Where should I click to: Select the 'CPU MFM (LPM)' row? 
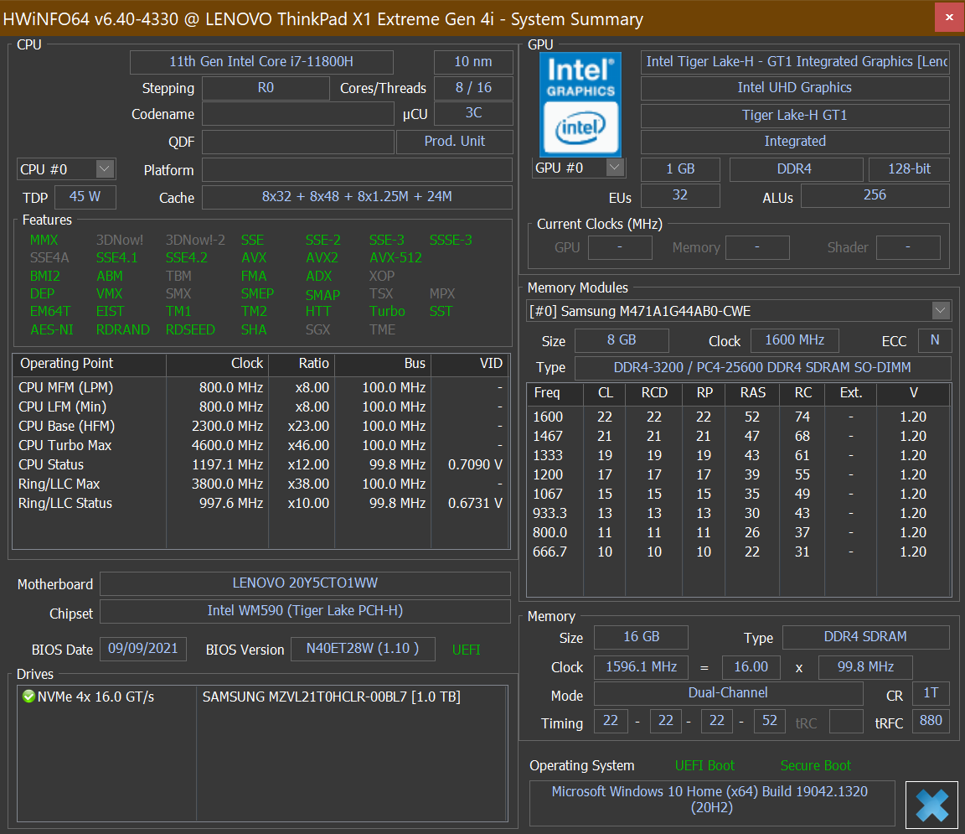pos(261,388)
